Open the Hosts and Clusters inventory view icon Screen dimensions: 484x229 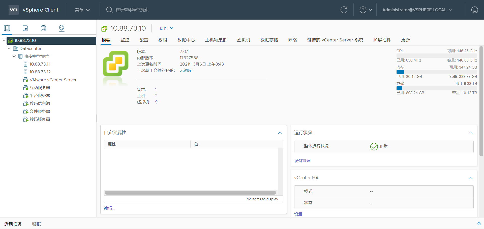coord(7,28)
